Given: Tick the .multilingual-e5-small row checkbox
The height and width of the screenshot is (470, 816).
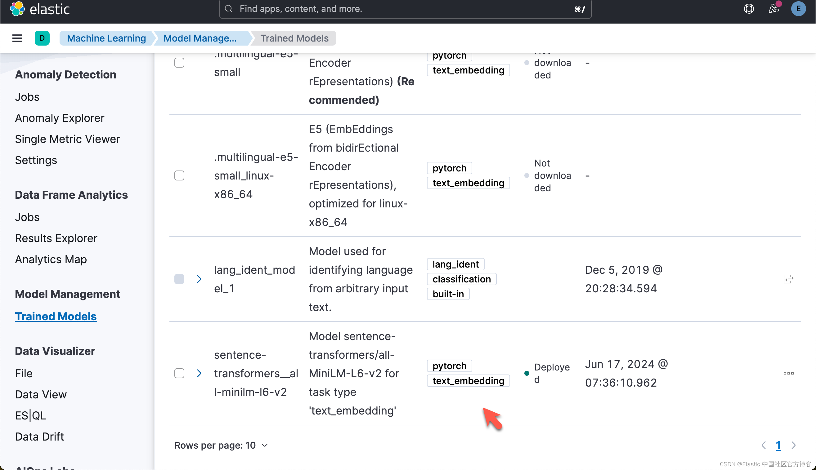Looking at the screenshot, I should pos(179,63).
